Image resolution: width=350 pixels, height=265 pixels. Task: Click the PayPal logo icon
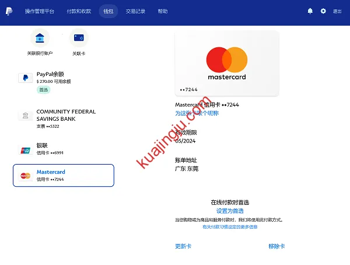click(x=10, y=11)
